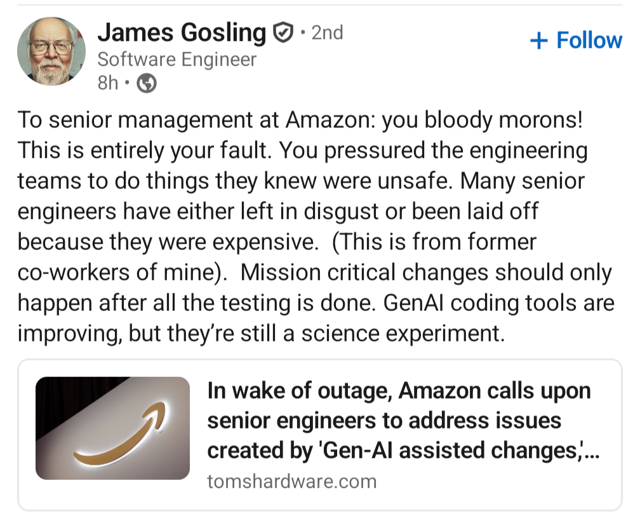Click the globe public visibility icon

pos(147,83)
